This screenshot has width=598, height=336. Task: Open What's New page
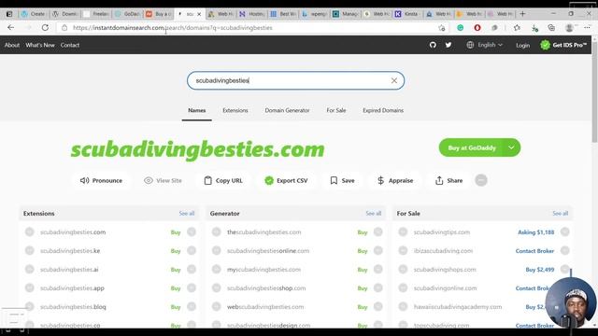click(40, 45)
